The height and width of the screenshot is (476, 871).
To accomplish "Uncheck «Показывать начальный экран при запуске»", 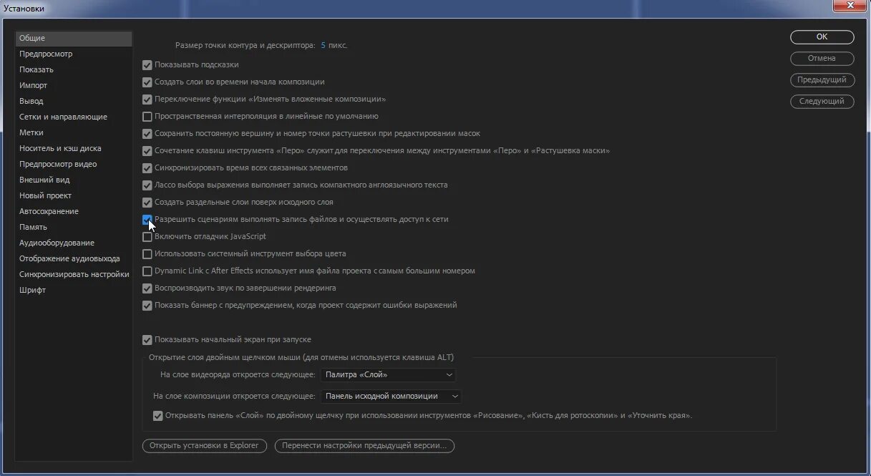I will click(x=147, y=339).
